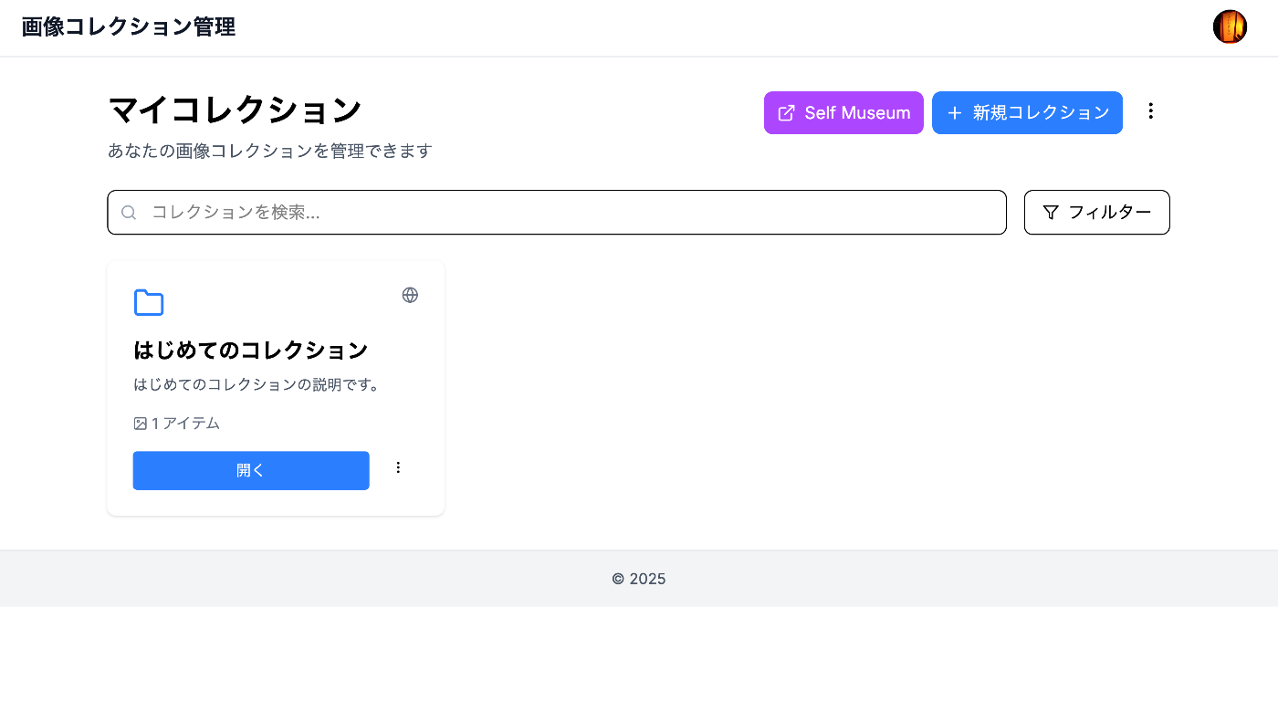Screen dimensions: 1278x712
Task: Click the plus icon beside 新規コレクション
Action: 955,113
